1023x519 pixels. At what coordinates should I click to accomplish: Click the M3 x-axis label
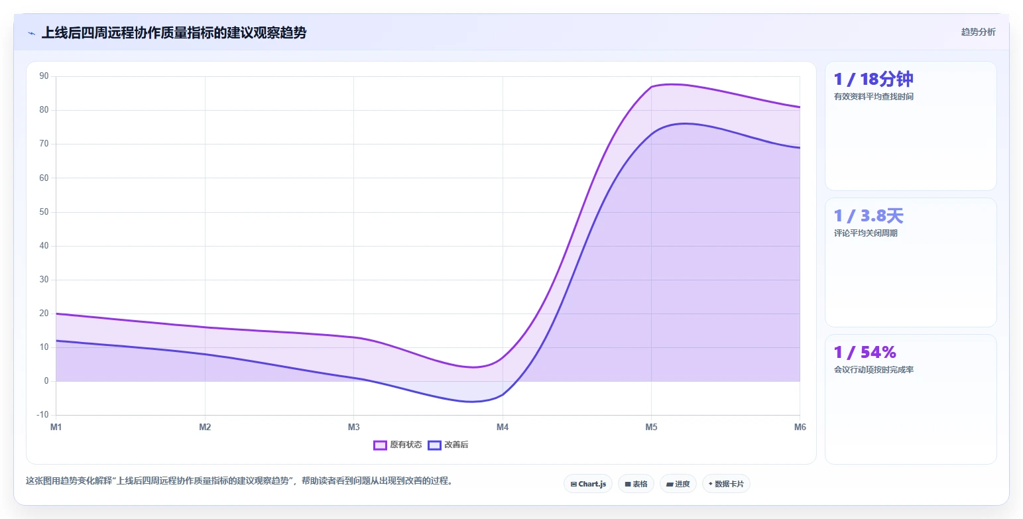coord(354,428)
